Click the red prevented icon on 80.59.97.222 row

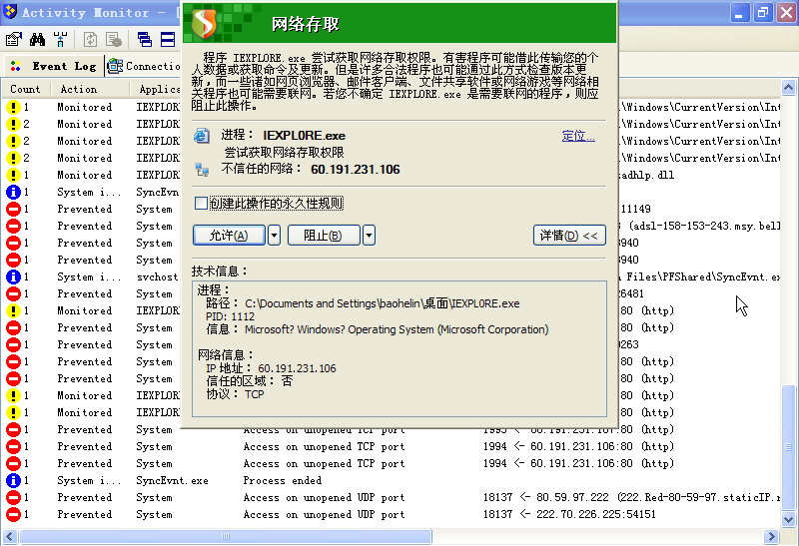point(13,498)
